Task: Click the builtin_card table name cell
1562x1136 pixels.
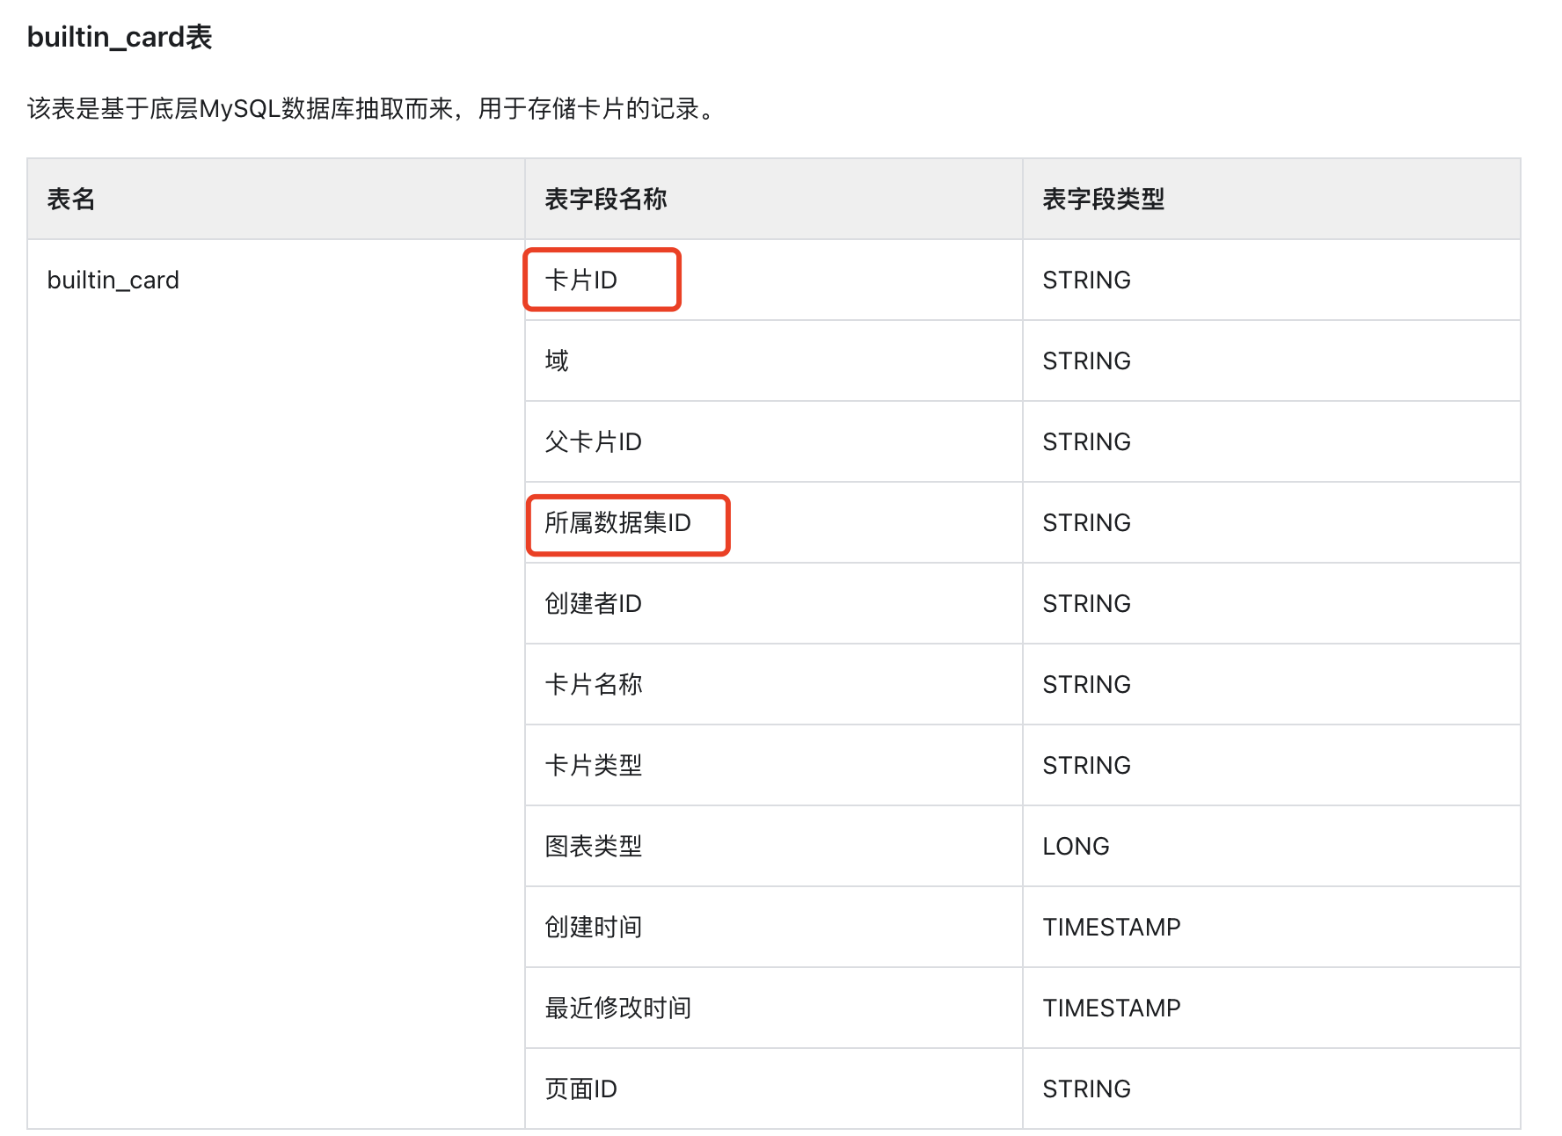Action: [x=113, y=280]
